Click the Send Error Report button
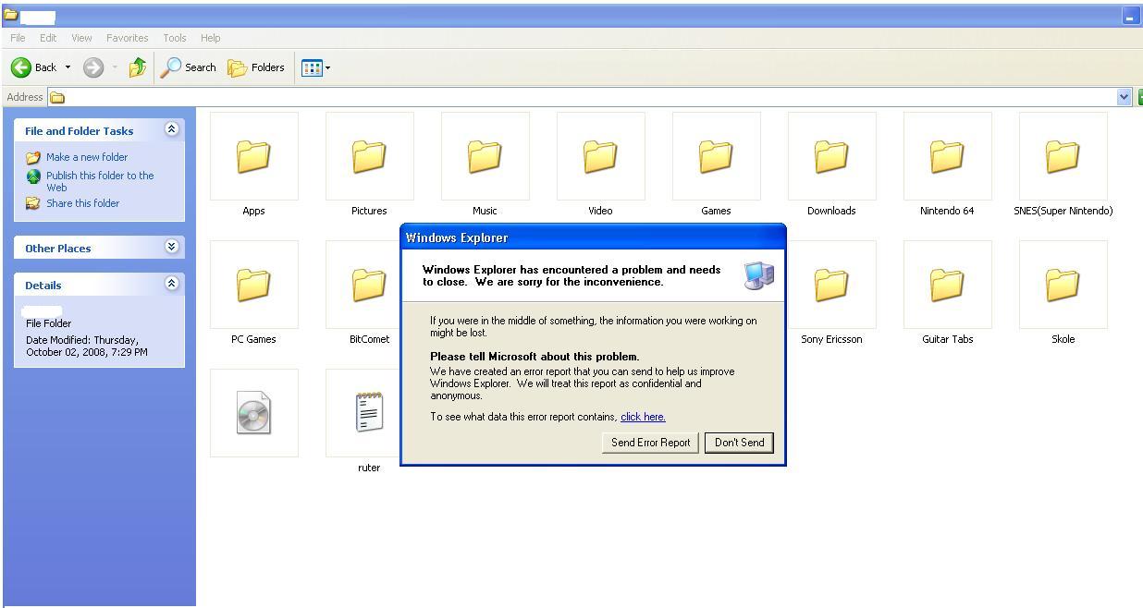Image resolution: width=1143 pixels, height=608 pixels. [650, 443]
